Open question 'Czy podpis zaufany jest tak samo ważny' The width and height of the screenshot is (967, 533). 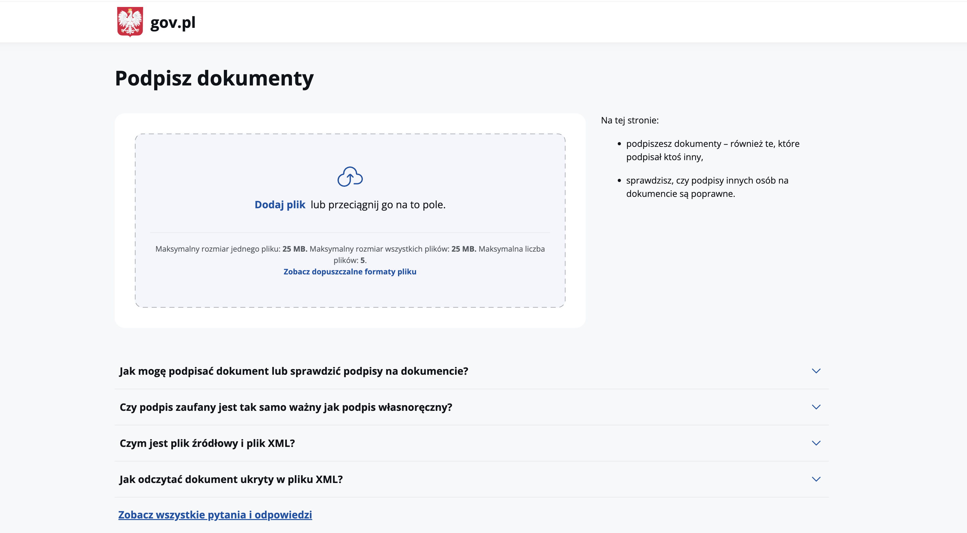tap(286, 407)
